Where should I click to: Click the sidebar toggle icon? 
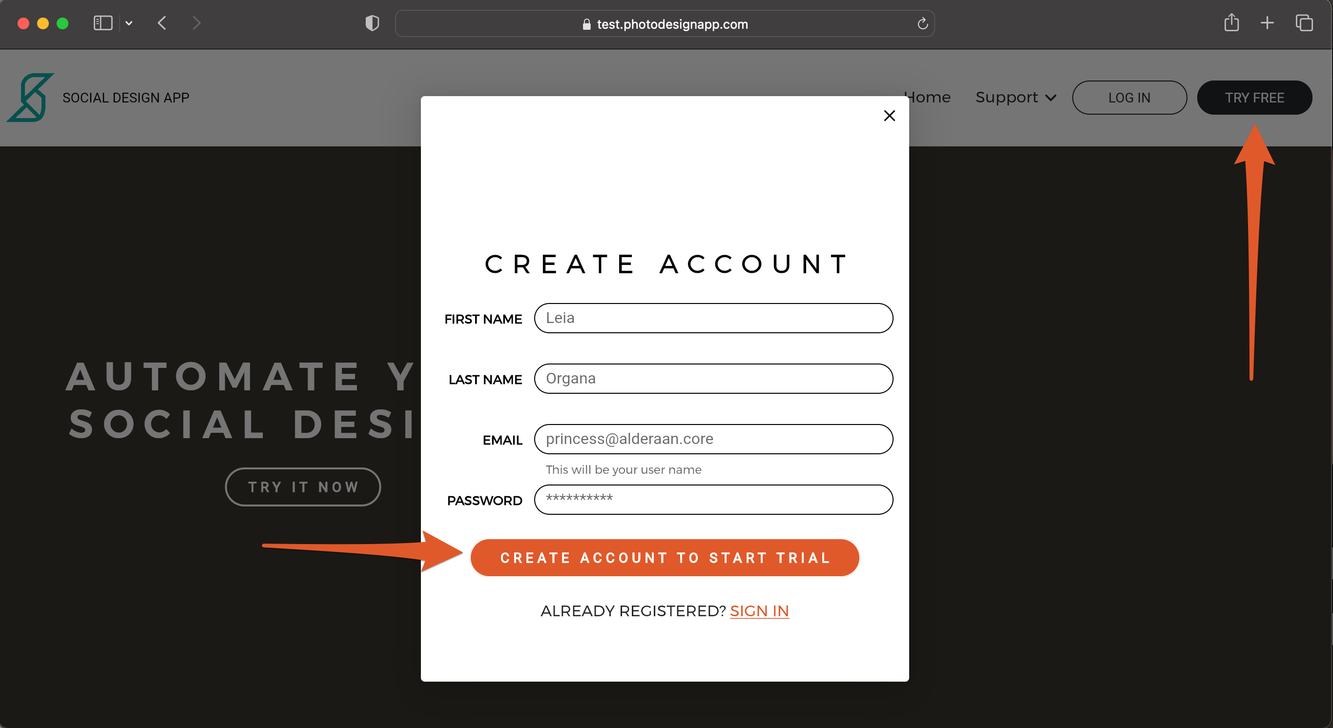pyautogui.click(x=102, y=23)
